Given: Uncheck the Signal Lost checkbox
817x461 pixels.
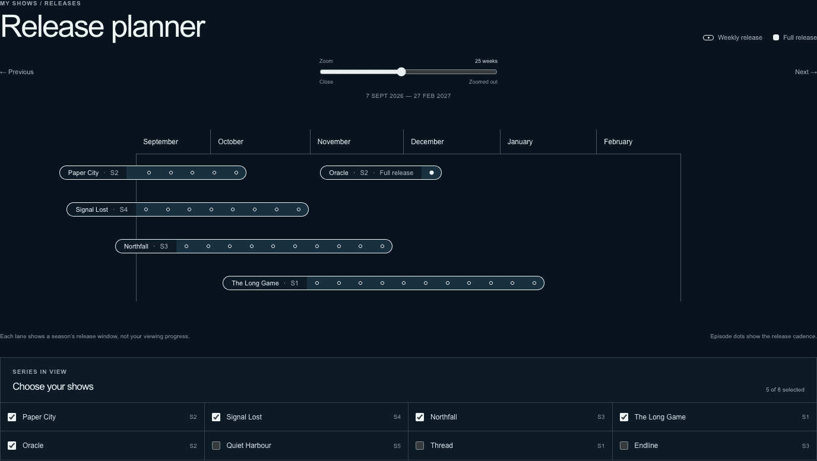Looking at the screenshot, I should 216,417.
